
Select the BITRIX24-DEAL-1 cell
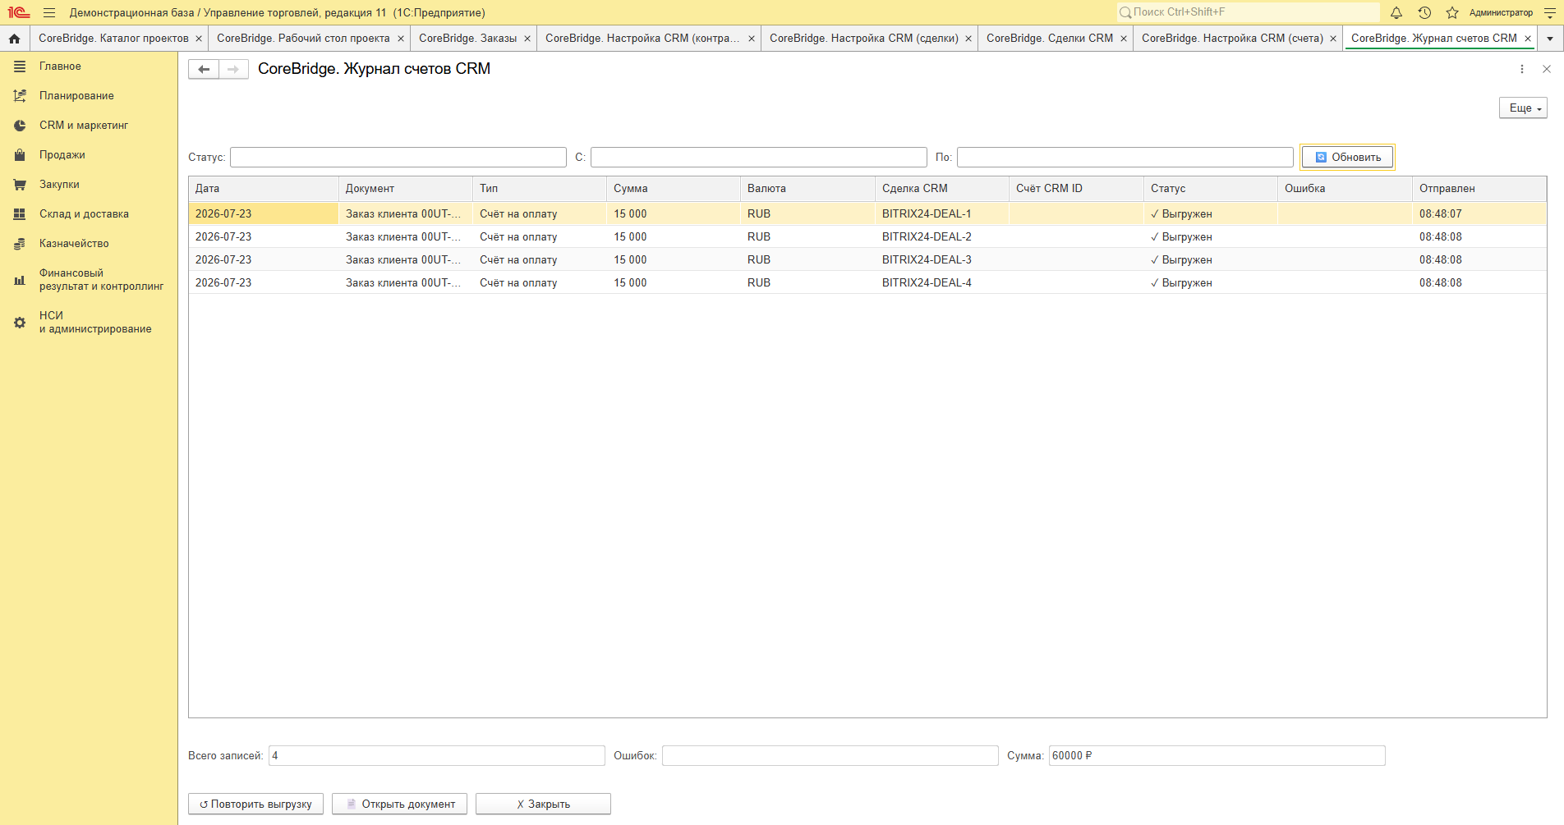click(942, 214)
